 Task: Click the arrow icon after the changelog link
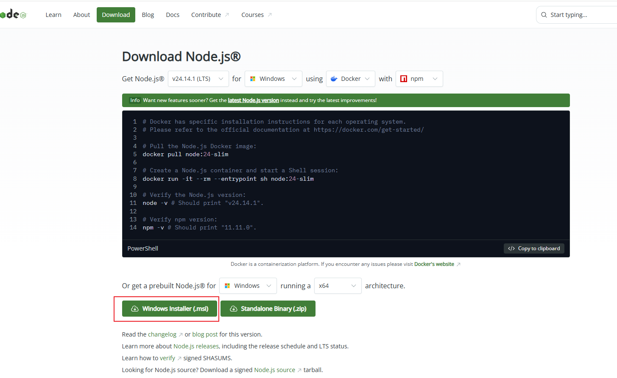[x=181, y=335]
